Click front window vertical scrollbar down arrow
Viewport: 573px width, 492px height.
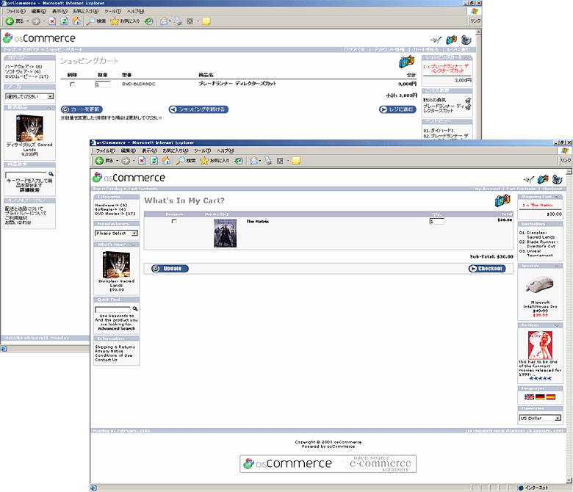click(x=569, y=480)
